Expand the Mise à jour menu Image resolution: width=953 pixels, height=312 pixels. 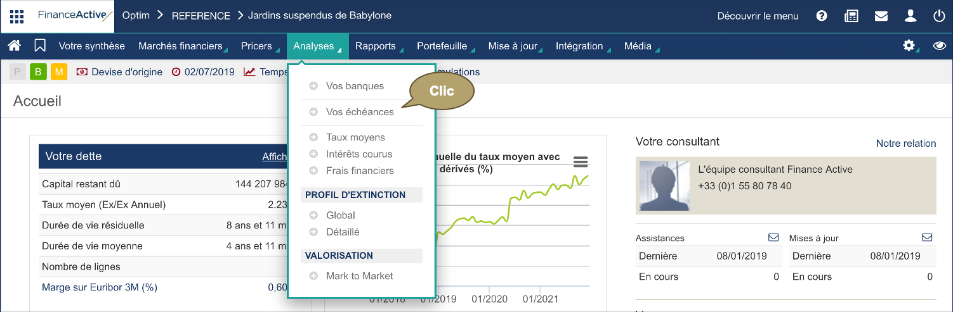pyautogui.click(x=516, y=46)
